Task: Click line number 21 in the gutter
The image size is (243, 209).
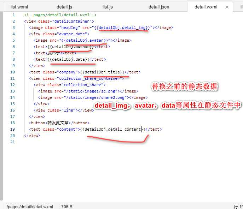Action: tap(12, 142)
